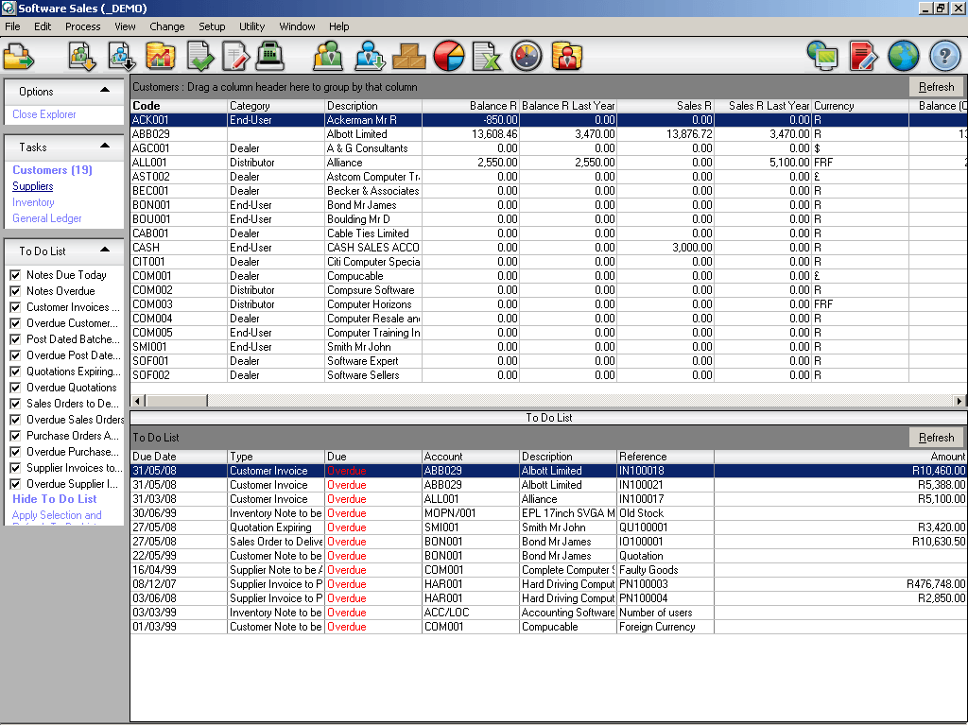Open the Utility menu
This screenshot has height=726, width=968.
pos(251,26)
